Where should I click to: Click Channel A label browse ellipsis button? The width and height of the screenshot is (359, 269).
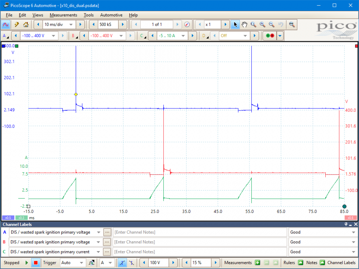pyautogui.click(x=107, y=232)
